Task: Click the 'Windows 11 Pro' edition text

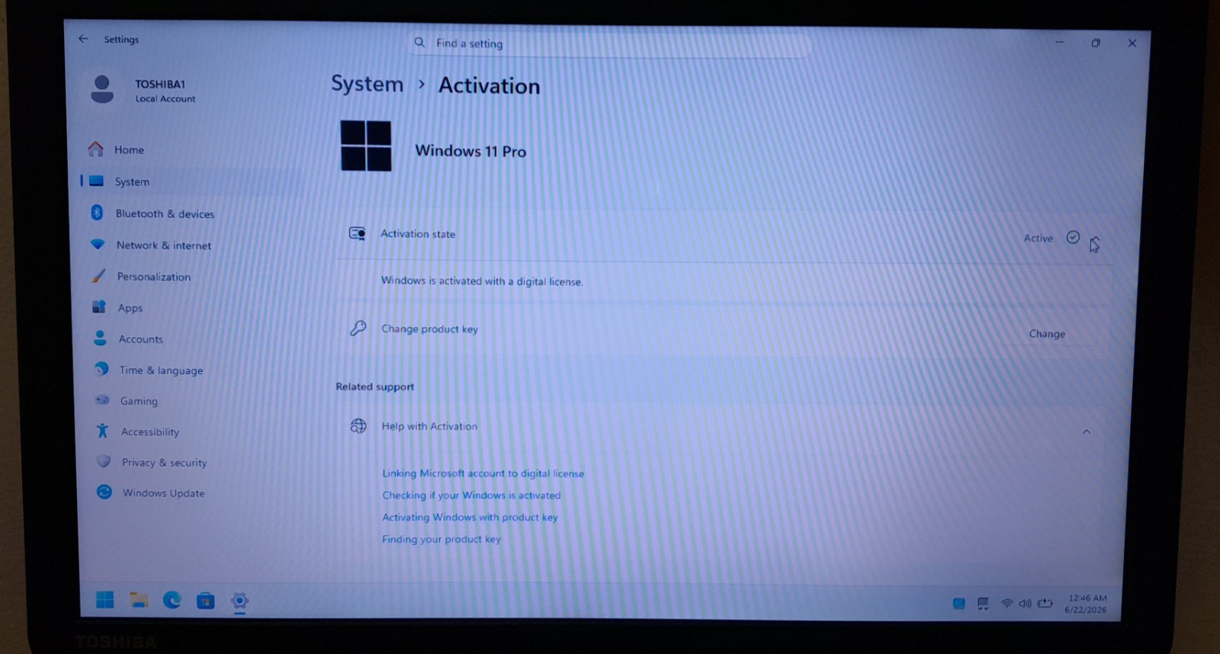Action: coord(470,151)
